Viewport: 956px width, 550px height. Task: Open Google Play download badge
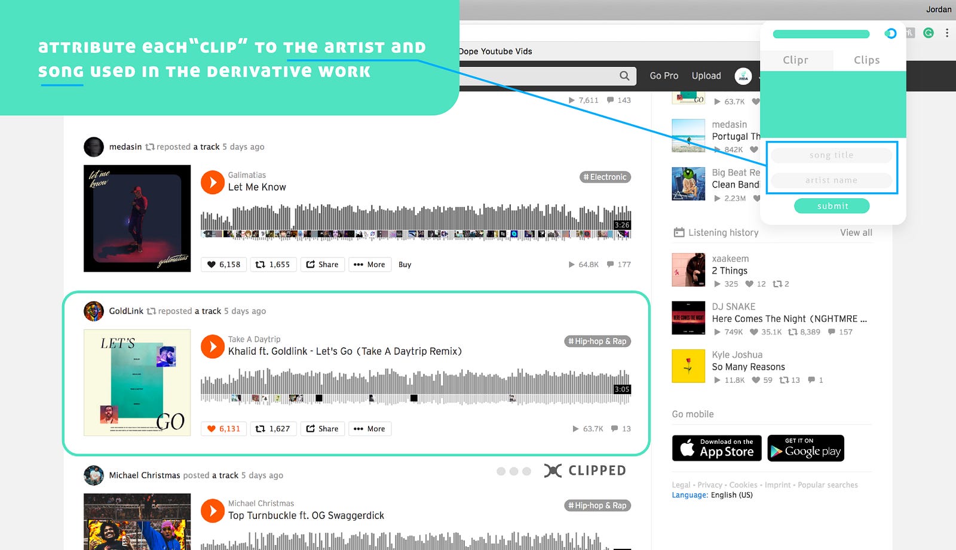click(805, 448)
